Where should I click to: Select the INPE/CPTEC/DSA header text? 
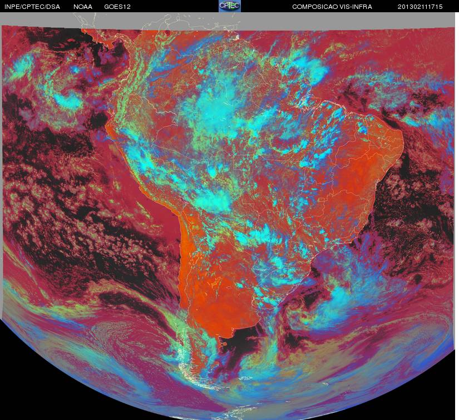pyautogui.click(x=32, y=7)
